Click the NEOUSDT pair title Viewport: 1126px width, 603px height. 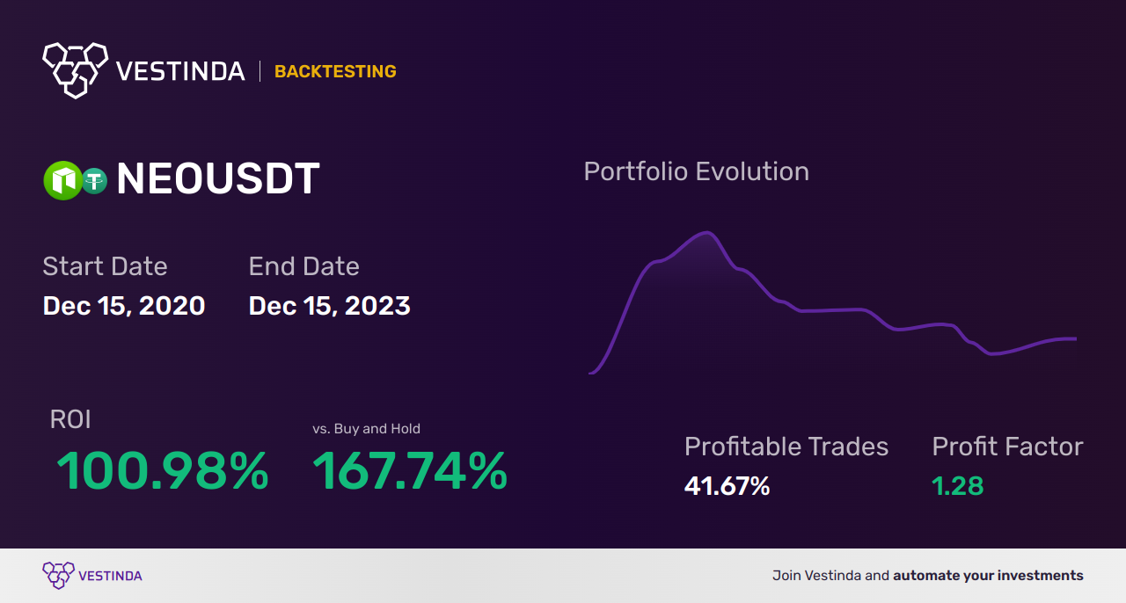217,179
